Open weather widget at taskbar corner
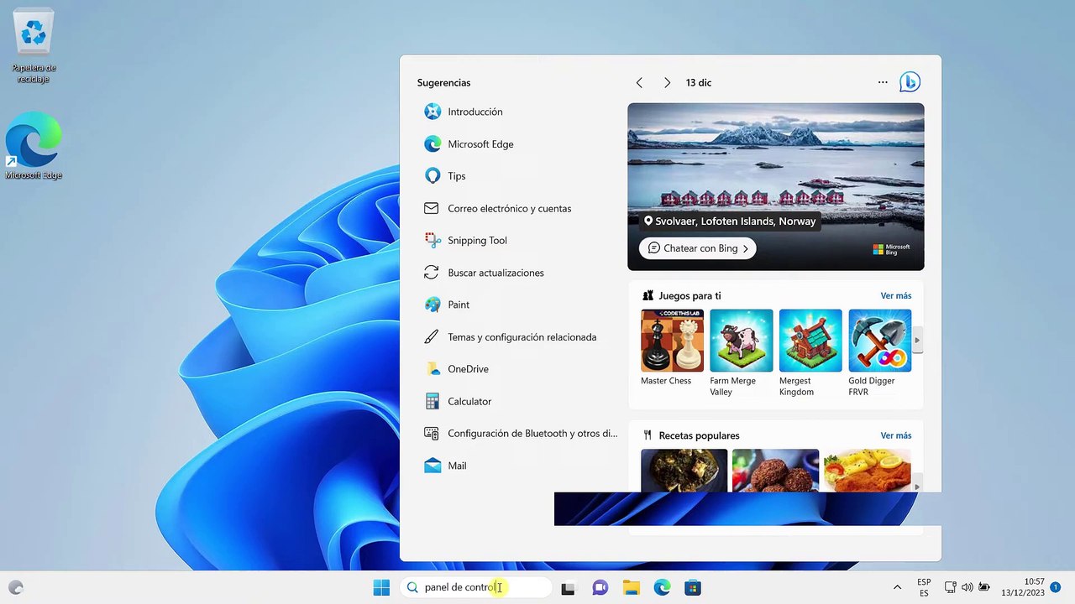 16,587
